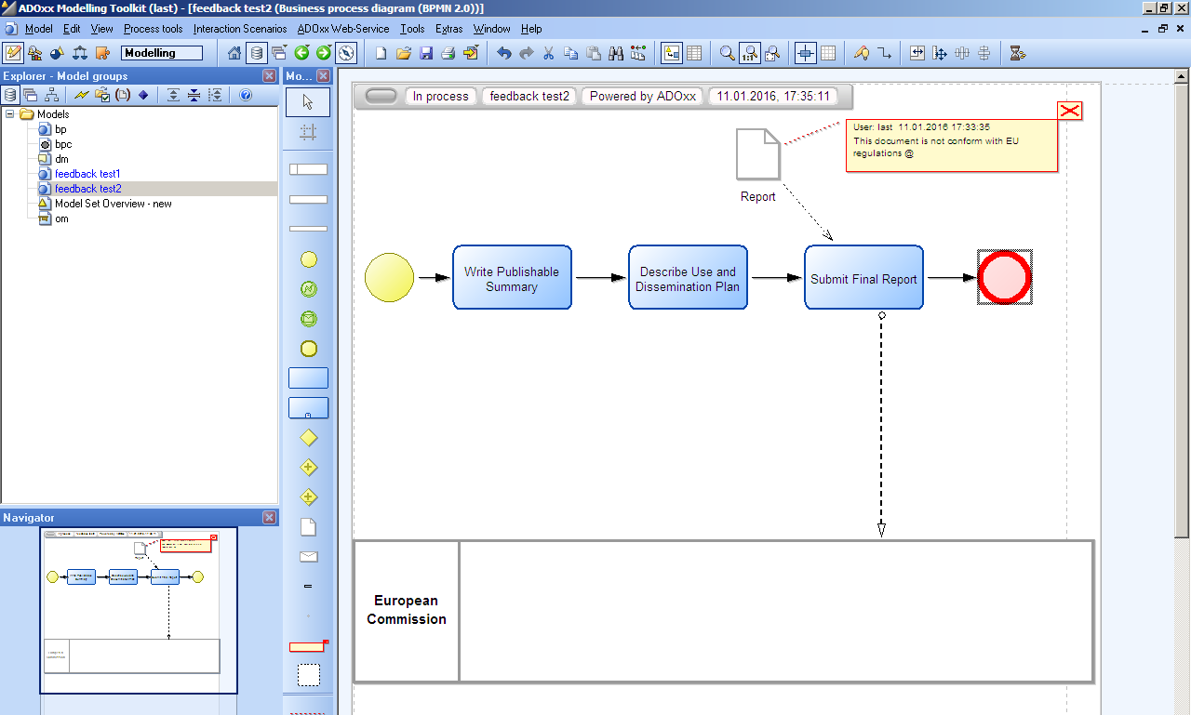Select the 'Write Publishable Summary' task
This screenshot has height=715, width=1191.
pyautogui.click(x=512, y=277)
